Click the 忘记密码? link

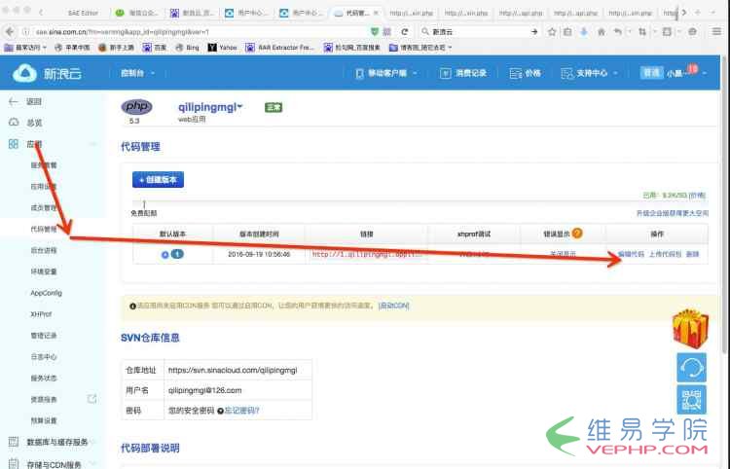[241, 411]
